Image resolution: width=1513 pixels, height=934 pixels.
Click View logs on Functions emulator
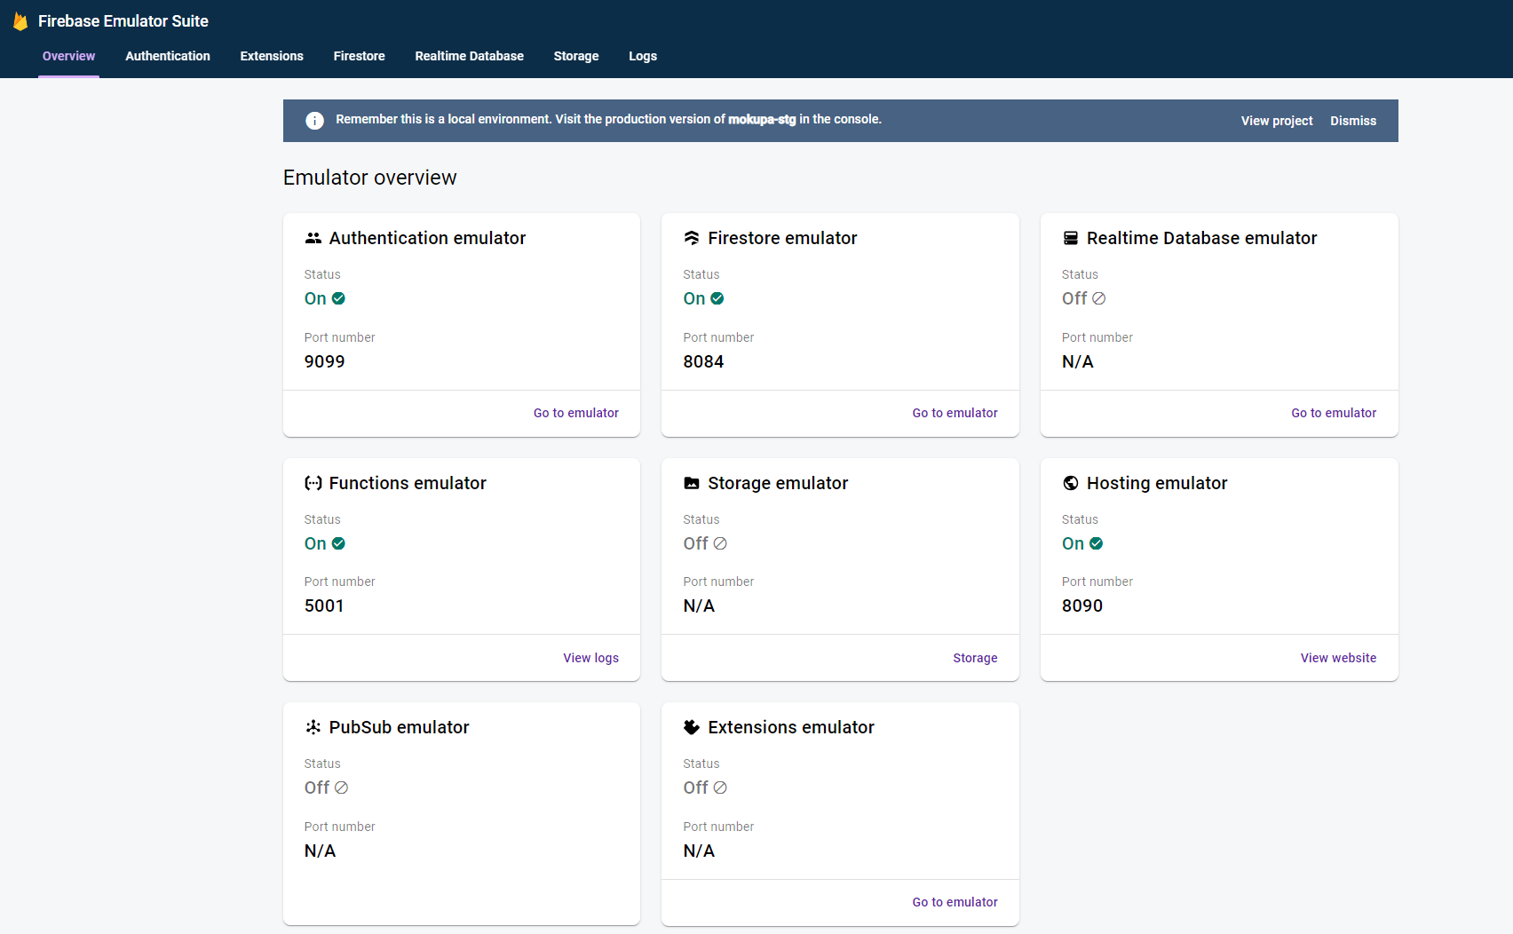tap(591, 658)
